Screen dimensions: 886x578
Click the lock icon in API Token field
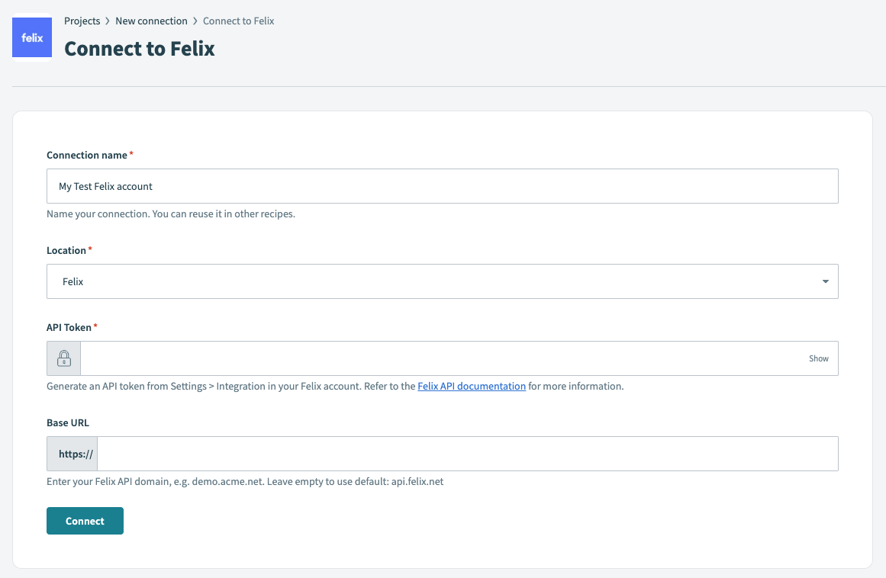pos(64,358)
